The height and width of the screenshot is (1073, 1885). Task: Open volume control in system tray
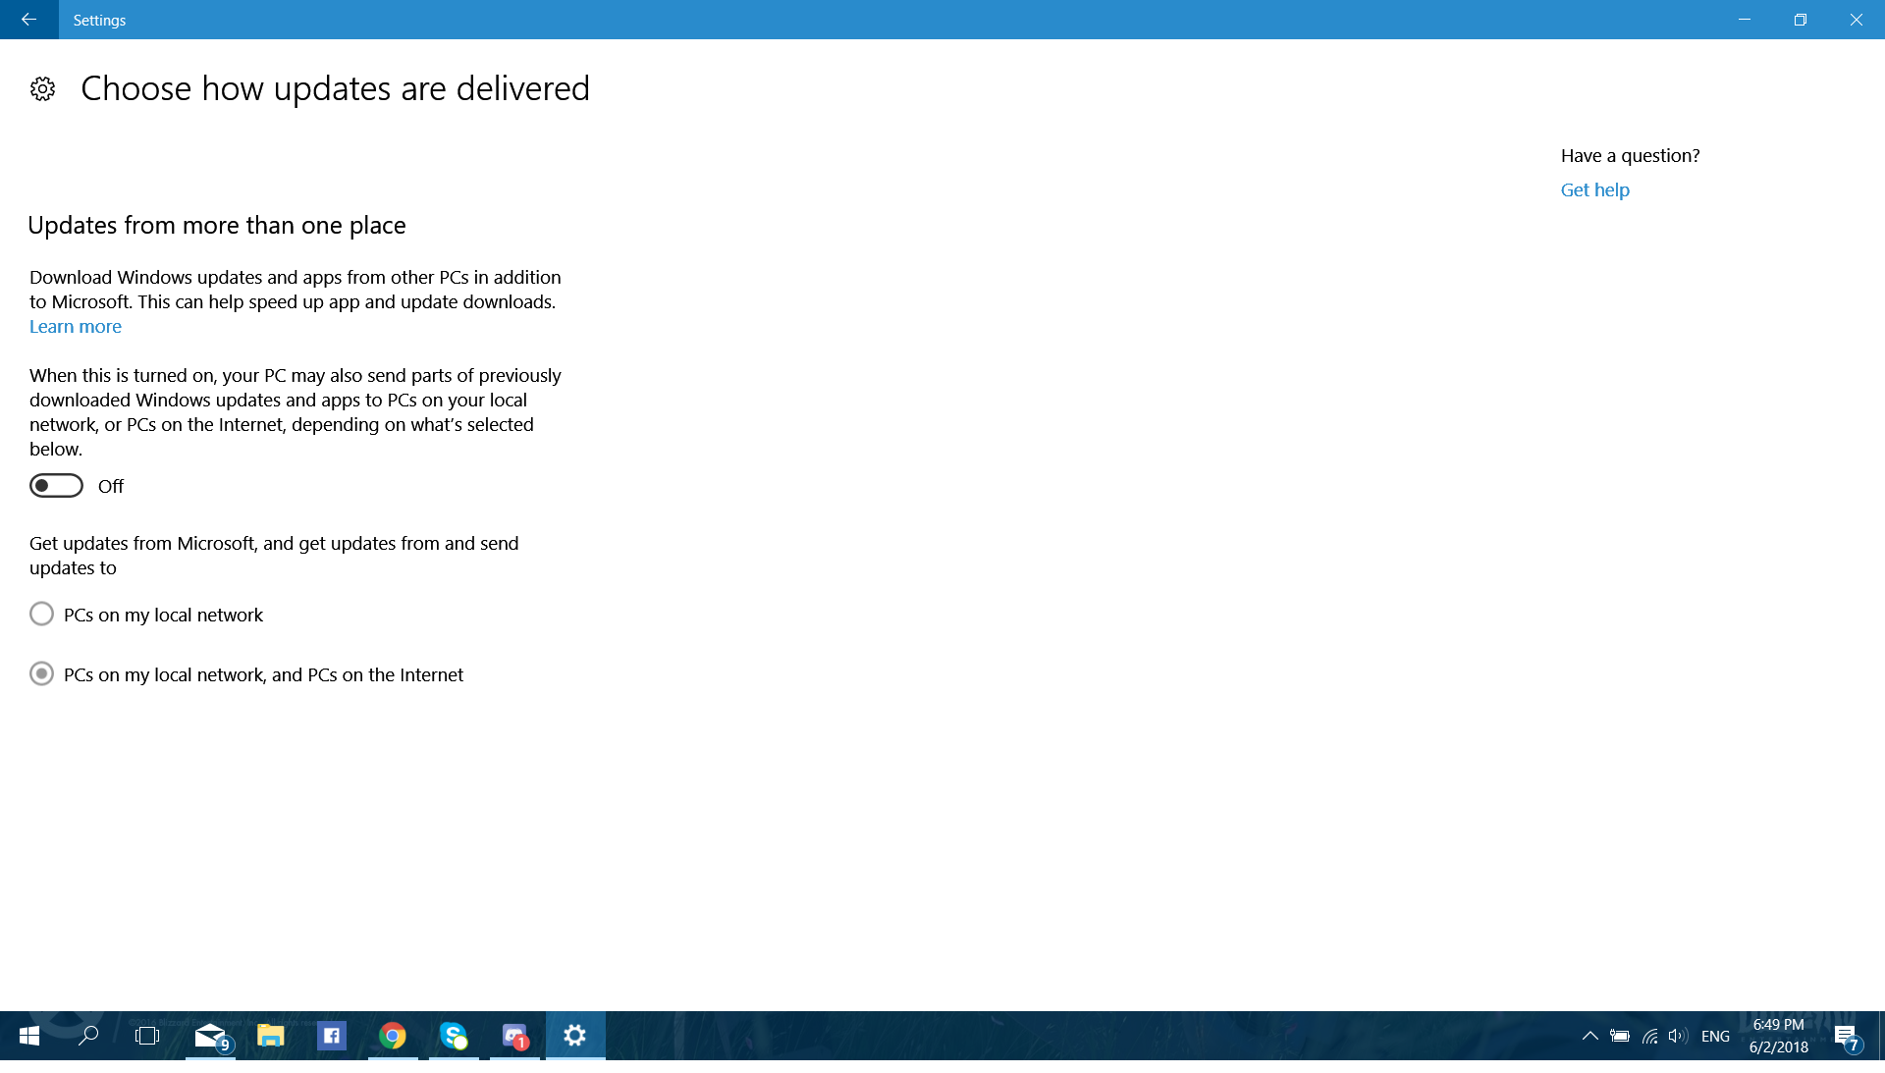point(1677,1036)
